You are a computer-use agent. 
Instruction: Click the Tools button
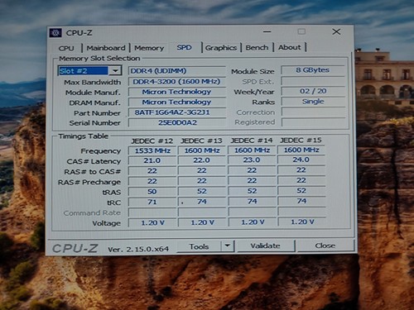tap(199, 246)
